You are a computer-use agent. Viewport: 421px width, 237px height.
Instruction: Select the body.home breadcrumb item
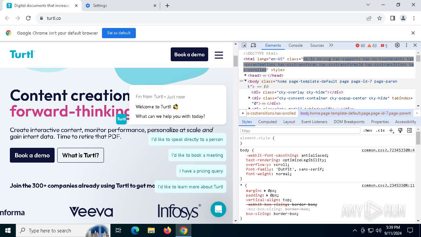(356, 113)
